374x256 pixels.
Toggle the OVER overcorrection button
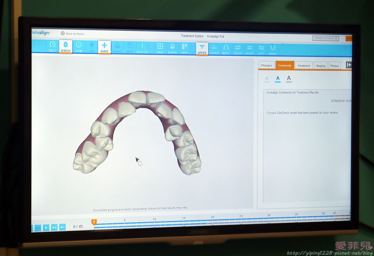(104, 47)
